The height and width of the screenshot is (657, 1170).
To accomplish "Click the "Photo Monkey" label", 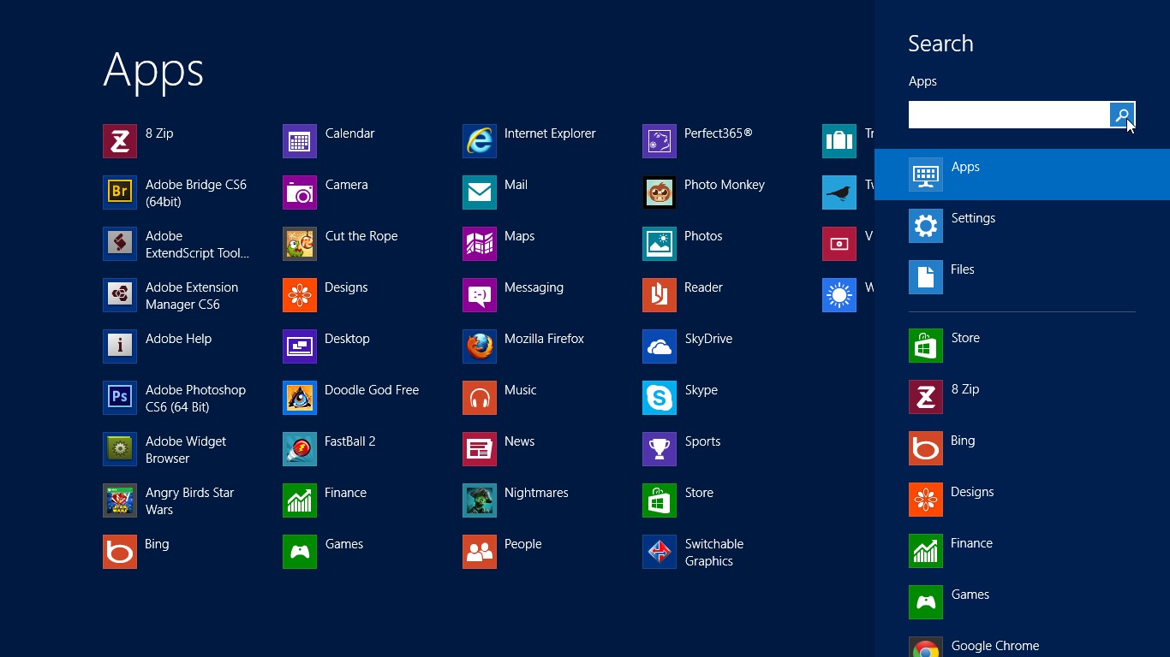I will coord(725,185).
